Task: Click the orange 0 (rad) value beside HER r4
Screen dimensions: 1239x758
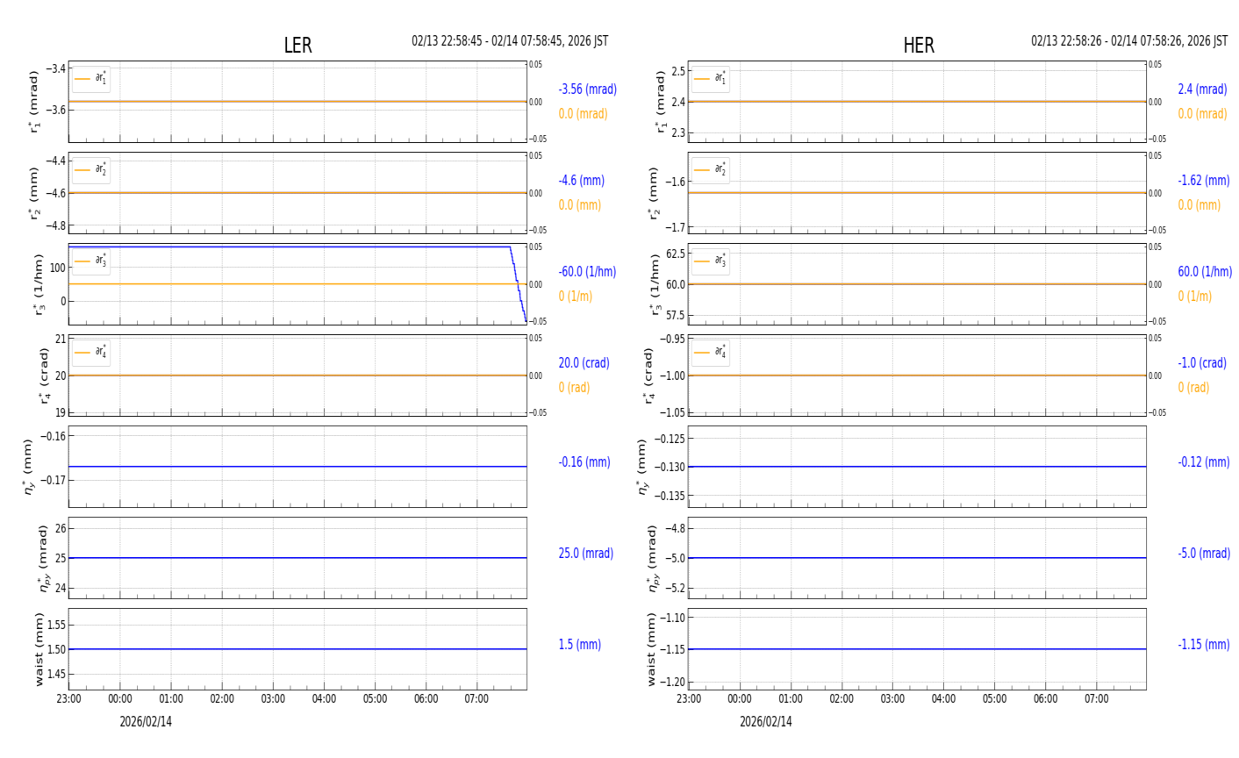Action: 1193,388
